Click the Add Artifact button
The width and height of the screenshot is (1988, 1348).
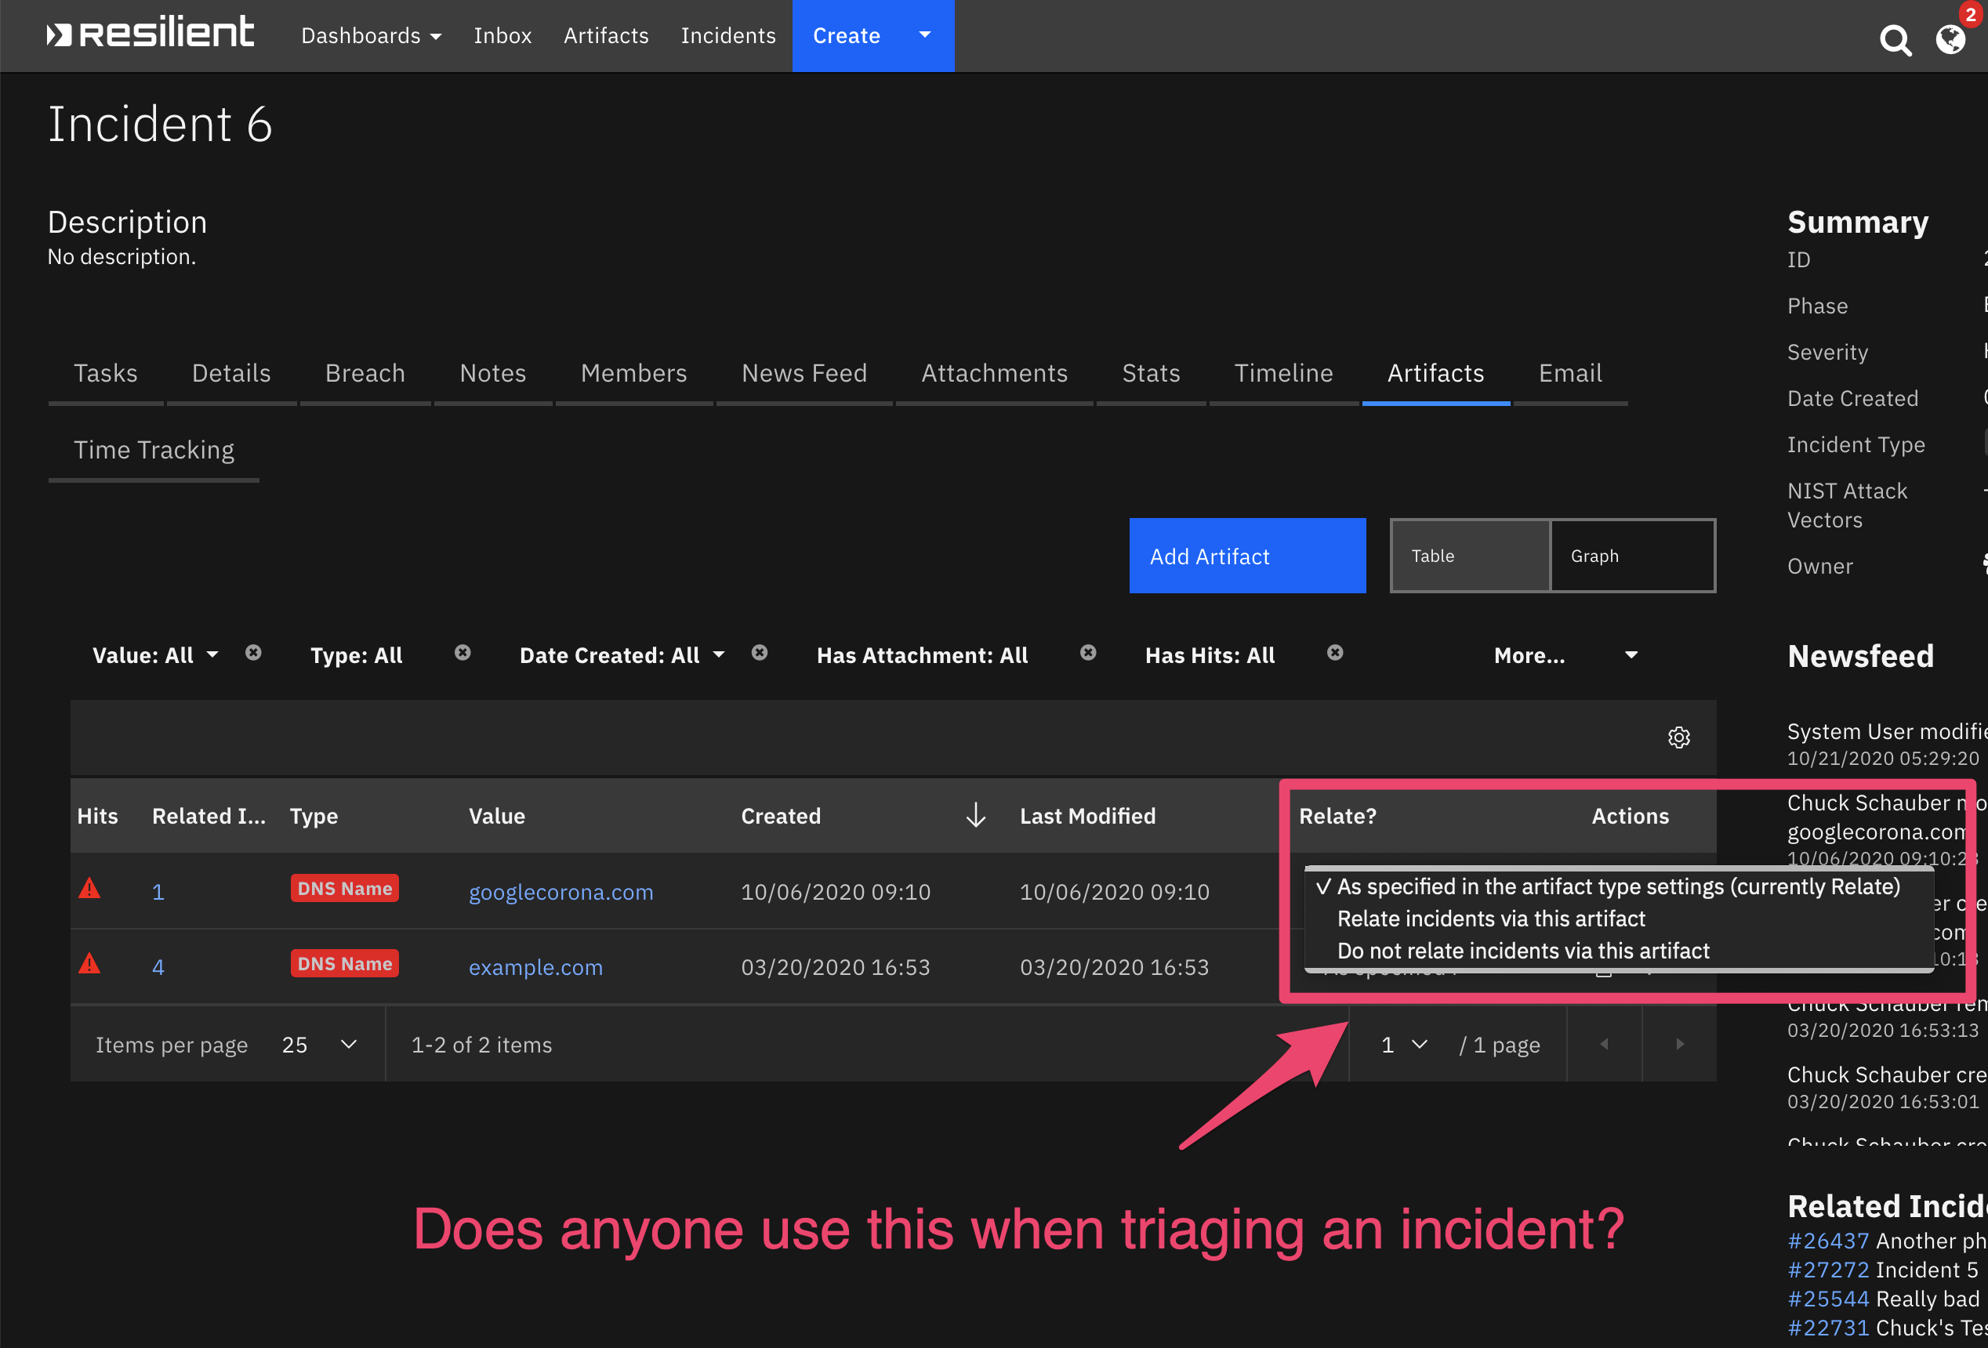(1247, 556)
